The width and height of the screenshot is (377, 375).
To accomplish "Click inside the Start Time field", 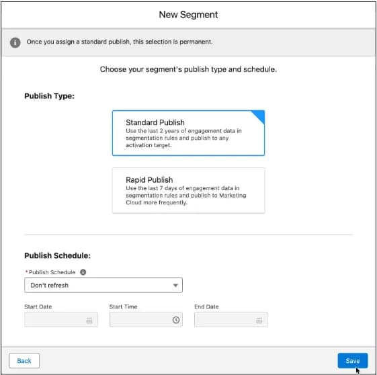I will (146, 320).
